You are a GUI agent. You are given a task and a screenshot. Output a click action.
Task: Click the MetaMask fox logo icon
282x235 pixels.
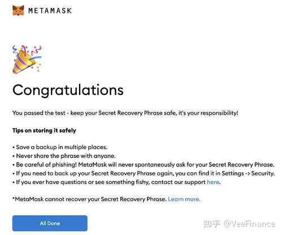point(18,10)
